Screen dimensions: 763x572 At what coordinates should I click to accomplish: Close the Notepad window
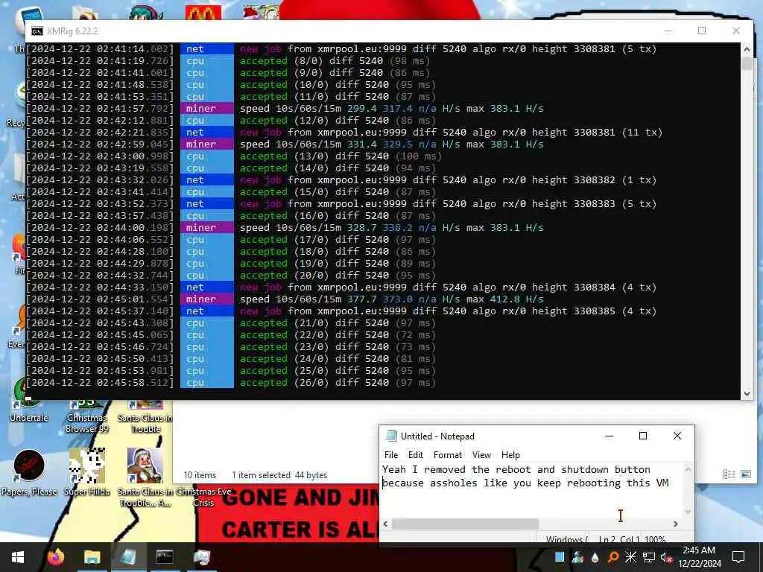tap(677, 436)
